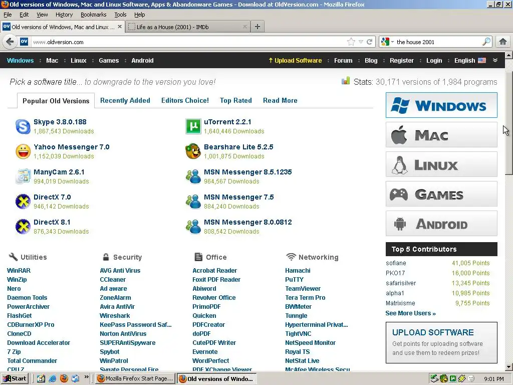Screen dimensions: 513x385
Task: Click the search magnifier icon
Action: click(x=486, y=42)
